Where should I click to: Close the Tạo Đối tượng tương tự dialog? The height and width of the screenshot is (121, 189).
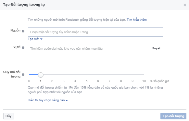[185, 5]
